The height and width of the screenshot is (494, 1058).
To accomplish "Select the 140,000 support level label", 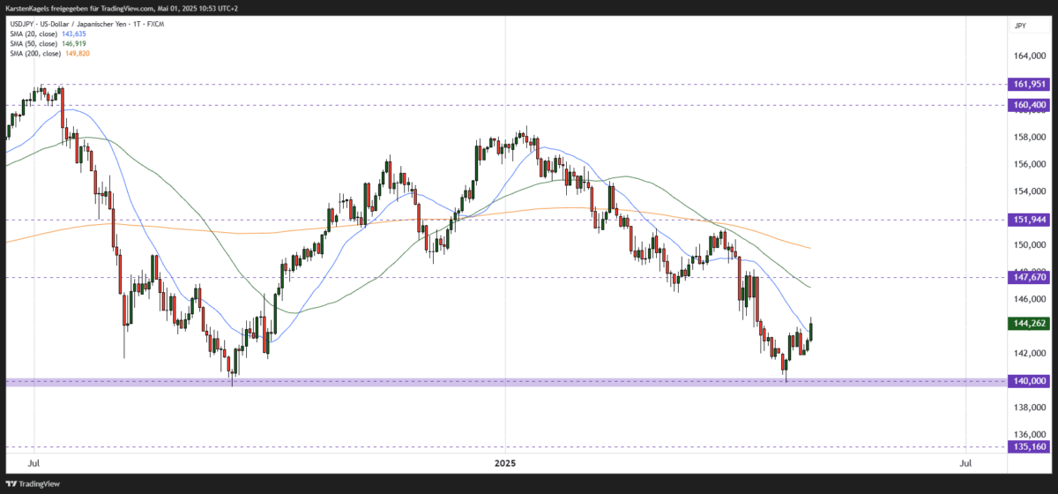I will pos(1029,381).
